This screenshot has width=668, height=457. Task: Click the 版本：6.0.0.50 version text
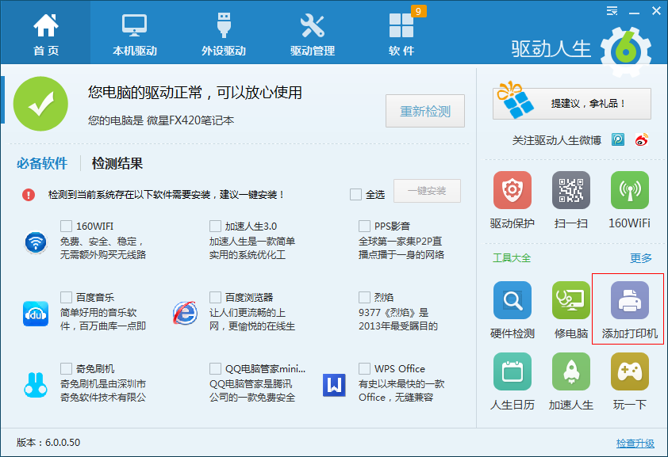tap(48, 443)
